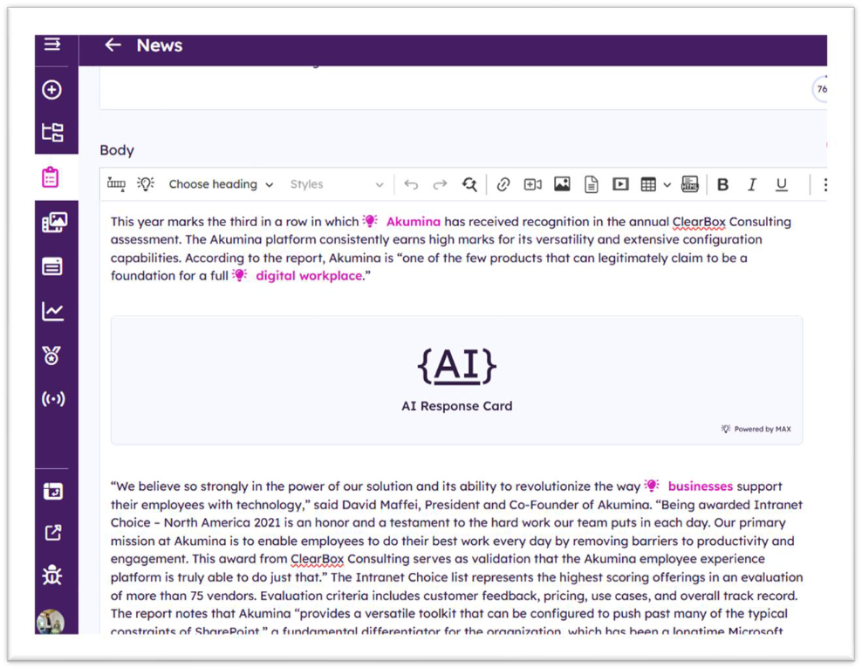Click the misspelled ClearBox word in first paragraph

click(x=699, y=222)
